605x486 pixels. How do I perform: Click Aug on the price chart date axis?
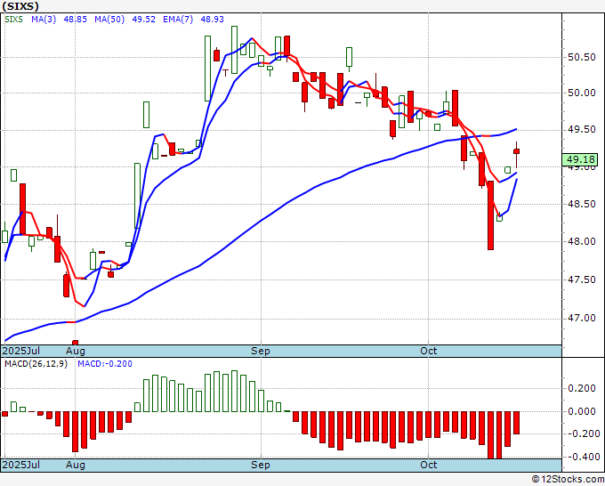pyautogui.click(x=76, y=351)
